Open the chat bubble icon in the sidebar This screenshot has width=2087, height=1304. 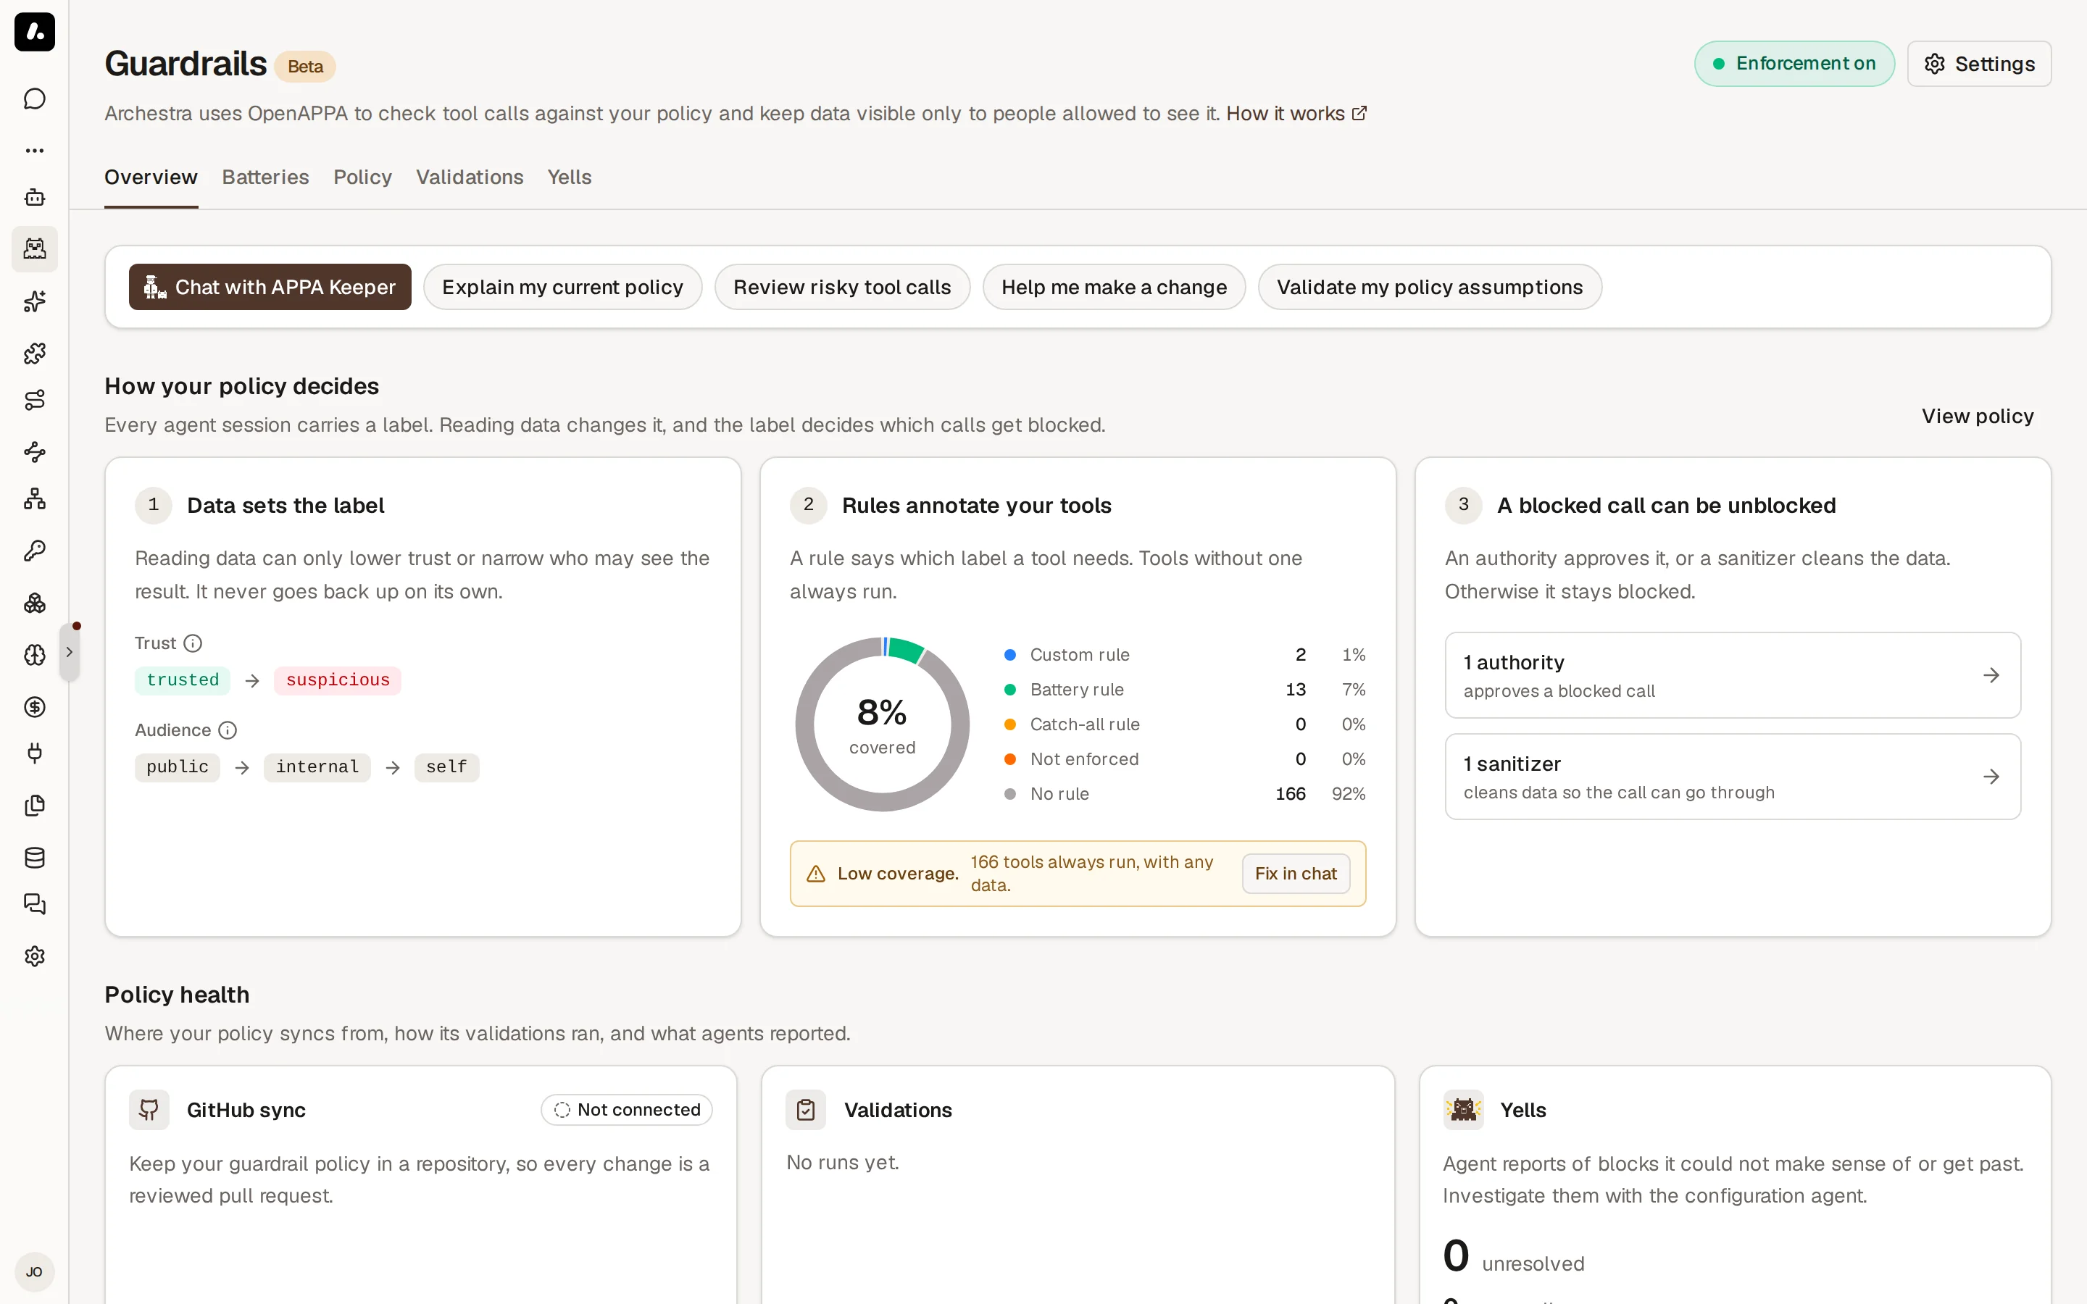[35, 99]
